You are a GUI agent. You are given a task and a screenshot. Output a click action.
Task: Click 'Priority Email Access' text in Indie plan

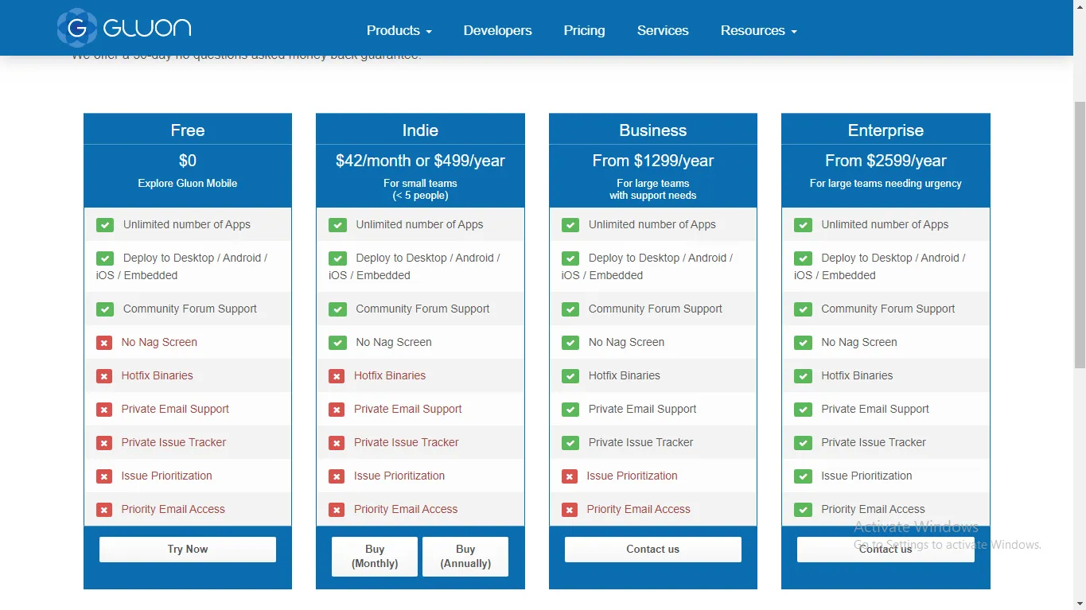pyautogui.click(x=406, y=510)
